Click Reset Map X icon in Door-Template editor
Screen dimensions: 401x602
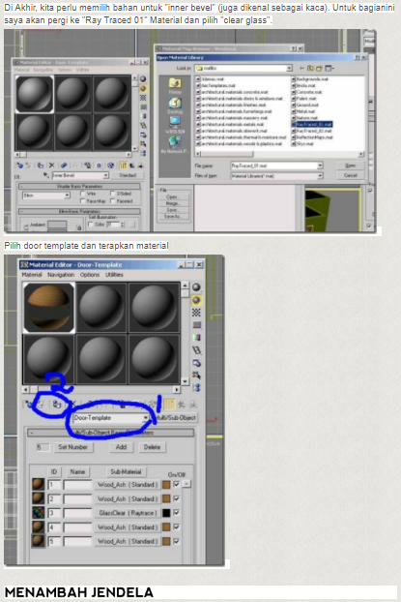72,405
